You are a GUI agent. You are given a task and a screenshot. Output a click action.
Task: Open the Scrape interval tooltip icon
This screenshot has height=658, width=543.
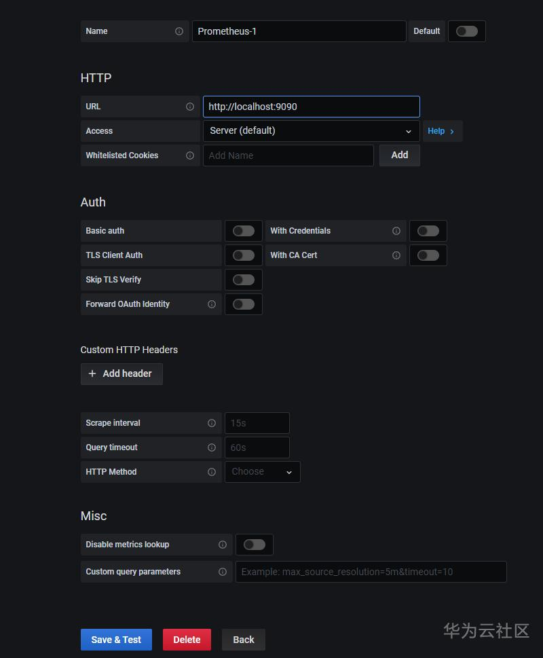210,423
